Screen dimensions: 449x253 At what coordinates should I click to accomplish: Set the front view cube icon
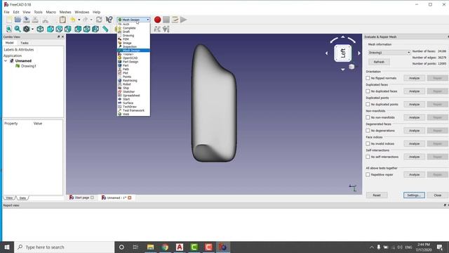click(50, 29)
